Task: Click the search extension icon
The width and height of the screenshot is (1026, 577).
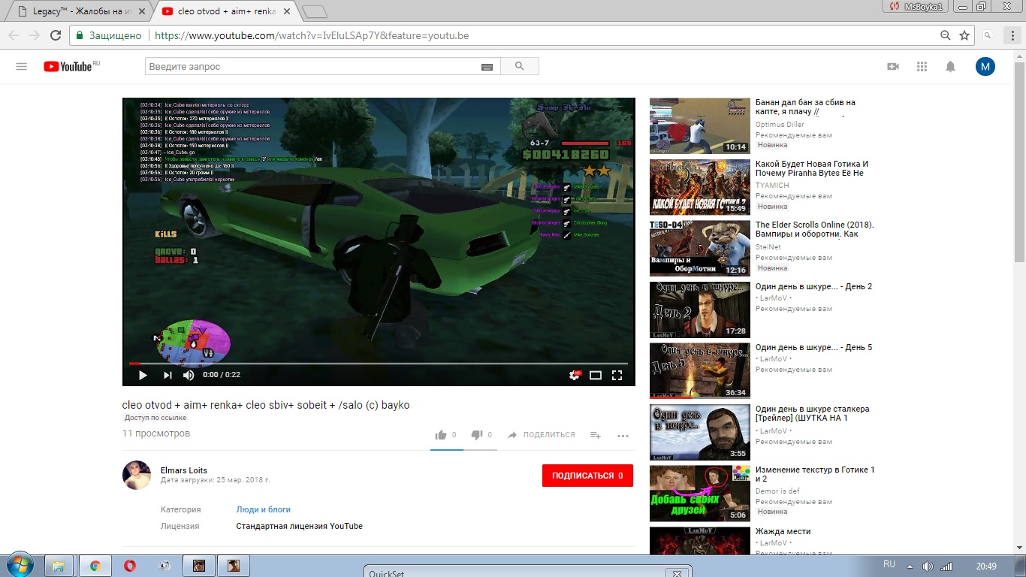Action: pos(988,35)
